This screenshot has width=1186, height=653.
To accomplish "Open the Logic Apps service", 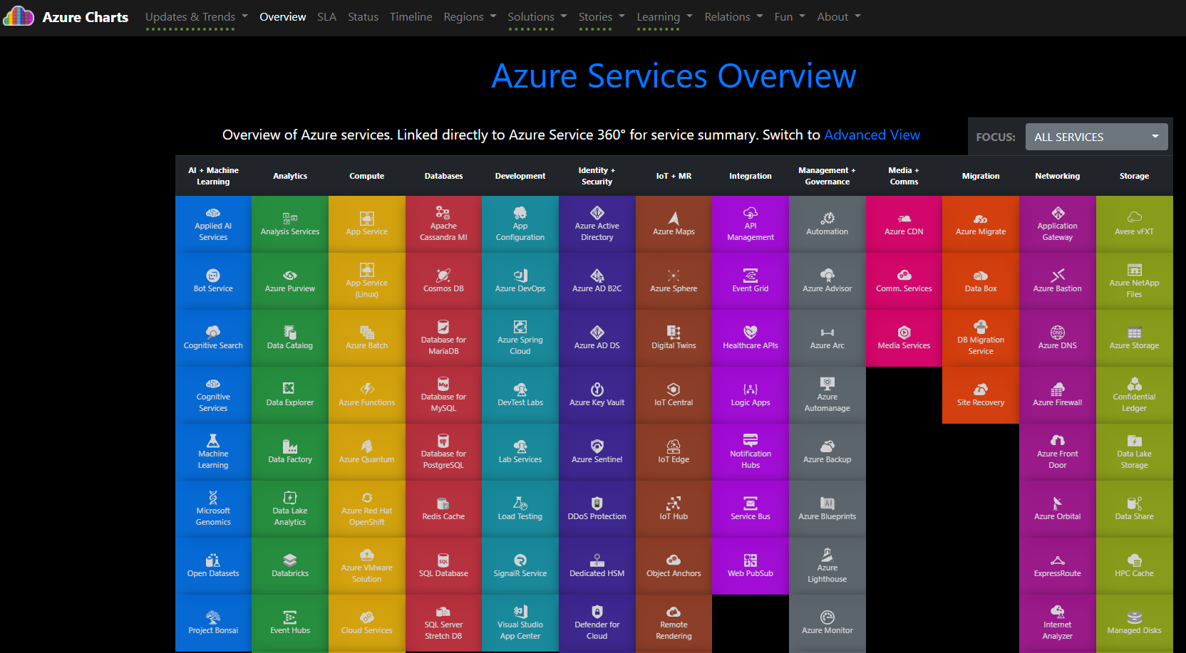I will (x=750, y=395).
